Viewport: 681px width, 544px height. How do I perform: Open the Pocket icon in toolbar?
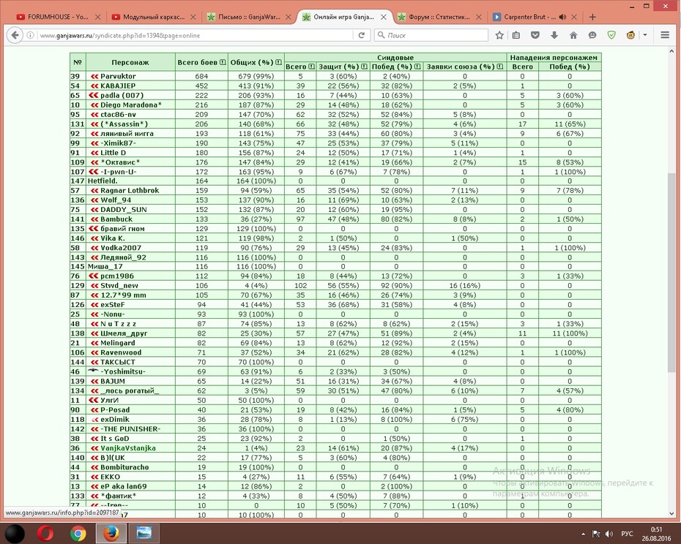point(535,35)
